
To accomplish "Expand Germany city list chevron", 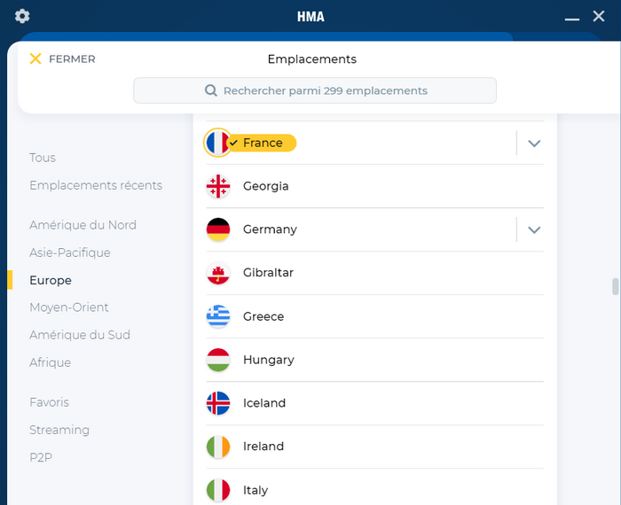I will tap(534, 229).
